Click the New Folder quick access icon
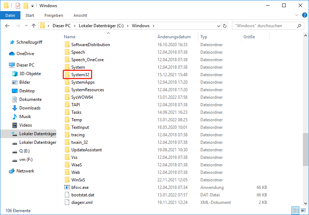The width and height of the screenshot is (309, 215). pyautogui.click(x=25, y=5)
